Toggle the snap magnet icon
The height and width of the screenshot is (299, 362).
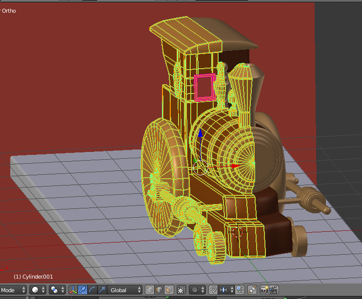213,290
